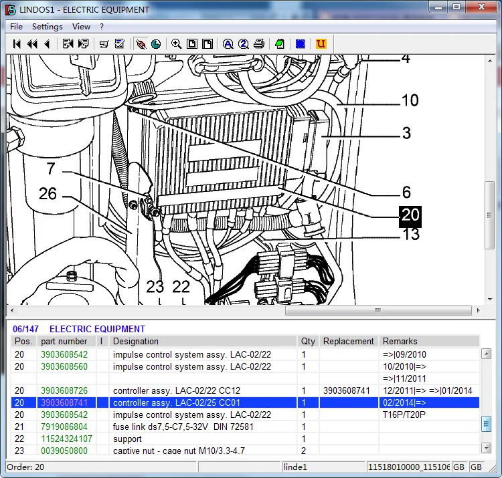The width and height of the screenshot is (502, 478).
Task: Click part number 3903608726 link
Action: [64, 390]
